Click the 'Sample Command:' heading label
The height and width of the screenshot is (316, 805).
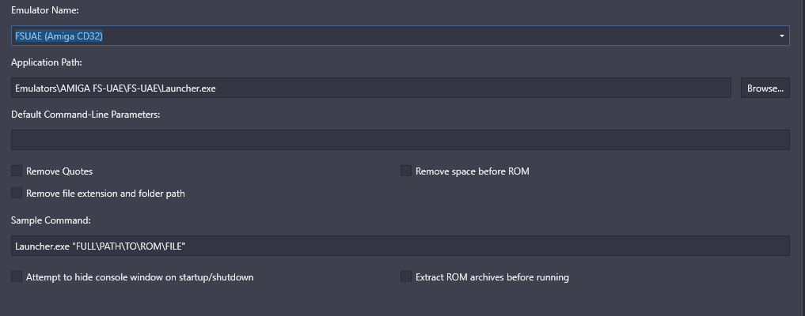point(51,220)
